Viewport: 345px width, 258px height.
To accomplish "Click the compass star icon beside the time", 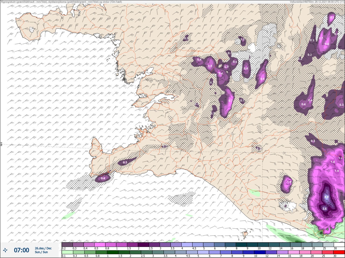I will [x=5, y=250].
